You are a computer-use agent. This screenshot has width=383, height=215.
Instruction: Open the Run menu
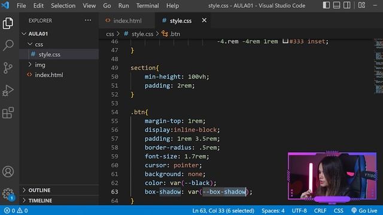(x=124, y=5)
